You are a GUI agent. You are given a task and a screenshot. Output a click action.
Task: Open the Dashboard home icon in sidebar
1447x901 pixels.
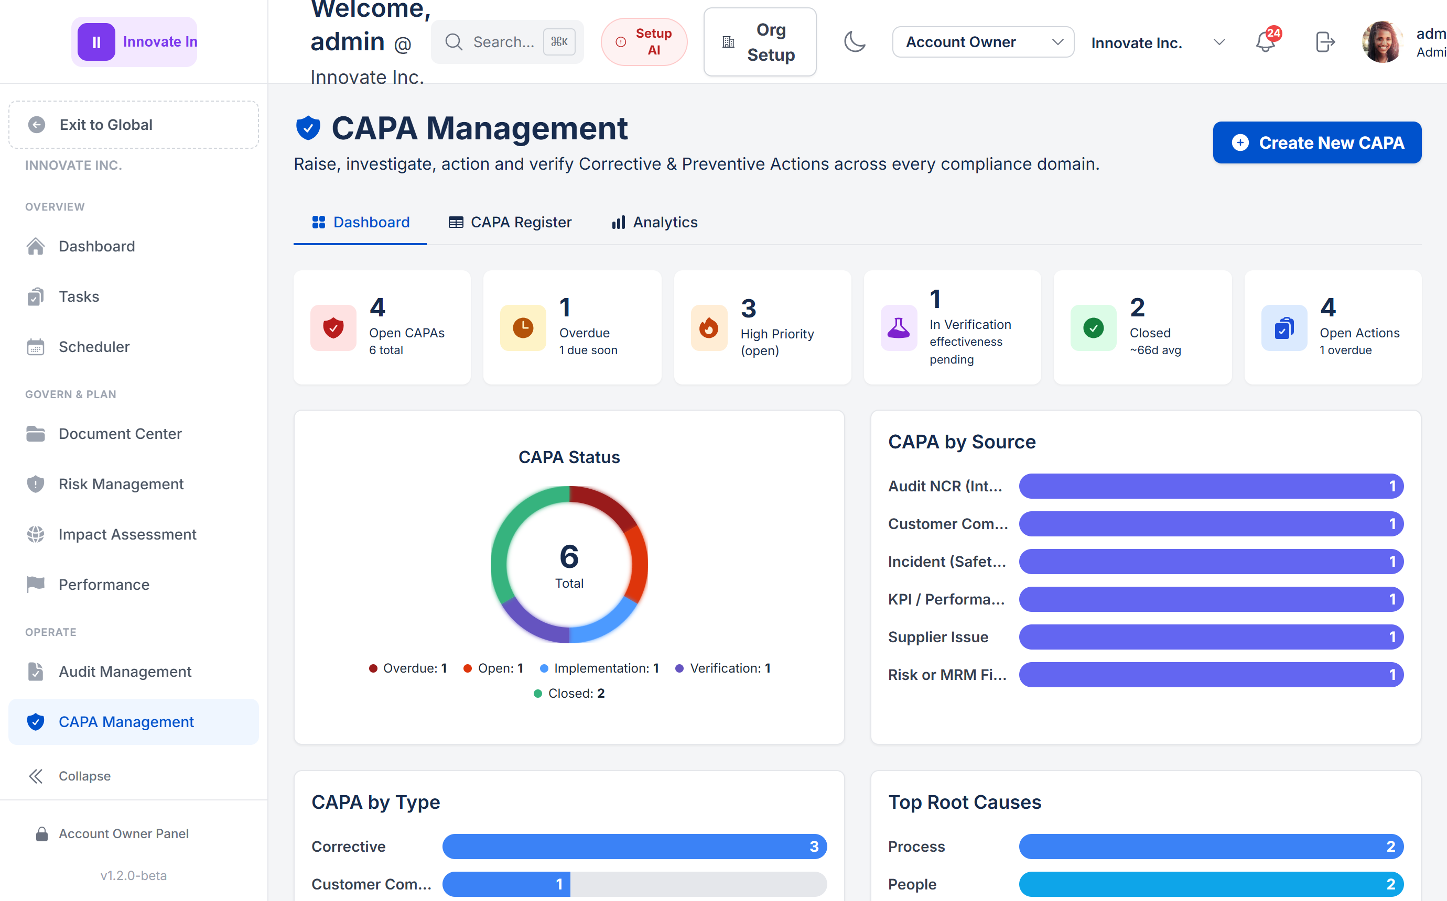click(36, 246)
